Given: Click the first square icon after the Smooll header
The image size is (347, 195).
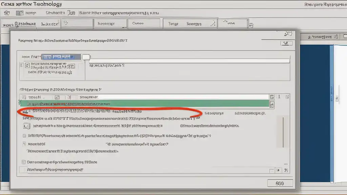Looking at the screenshot, I should coord(57,97).
